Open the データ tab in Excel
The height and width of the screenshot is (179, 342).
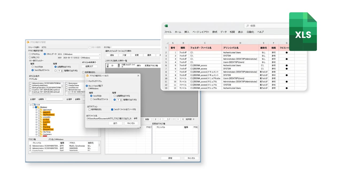click(223, 32)
